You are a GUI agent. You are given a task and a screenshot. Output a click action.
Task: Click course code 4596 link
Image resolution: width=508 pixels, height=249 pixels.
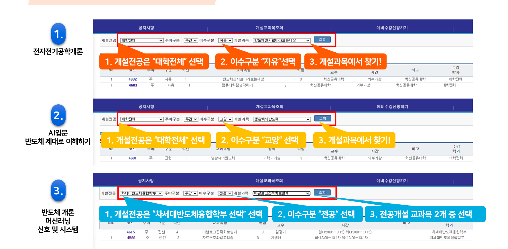(131, 238)
